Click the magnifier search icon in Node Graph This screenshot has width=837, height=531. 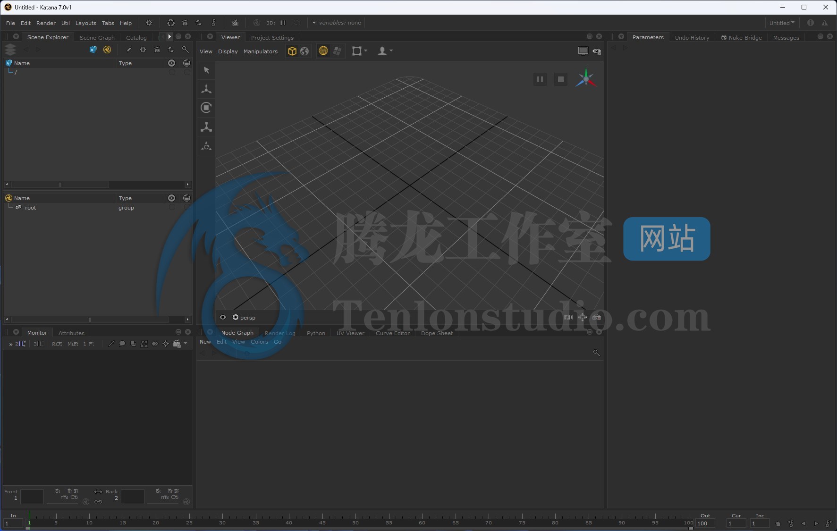pos(596,353)
